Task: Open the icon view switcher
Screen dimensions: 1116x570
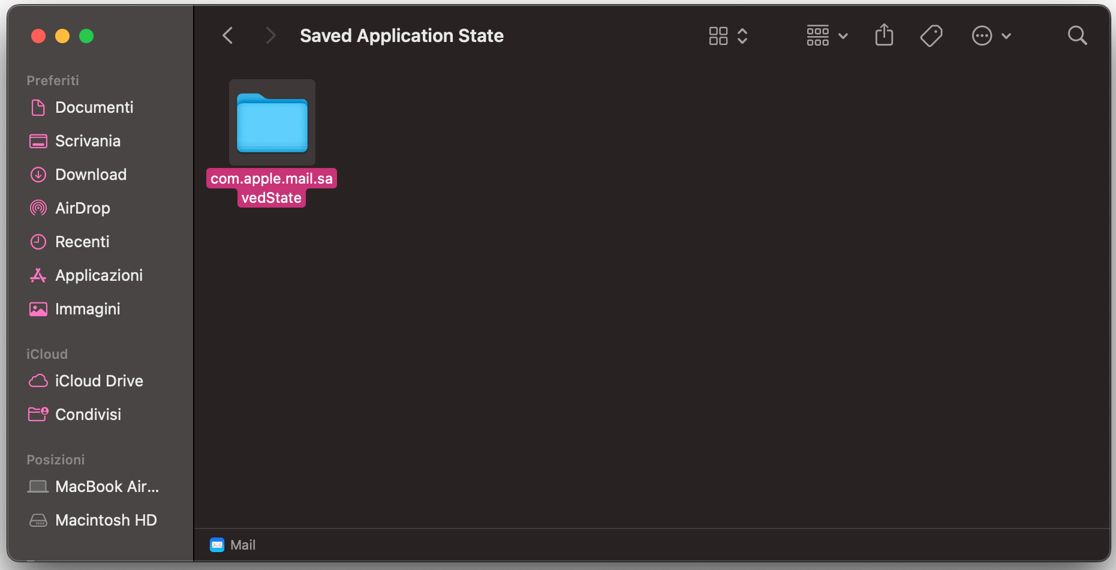Action: pyautogui.click(x=727, y=36)
